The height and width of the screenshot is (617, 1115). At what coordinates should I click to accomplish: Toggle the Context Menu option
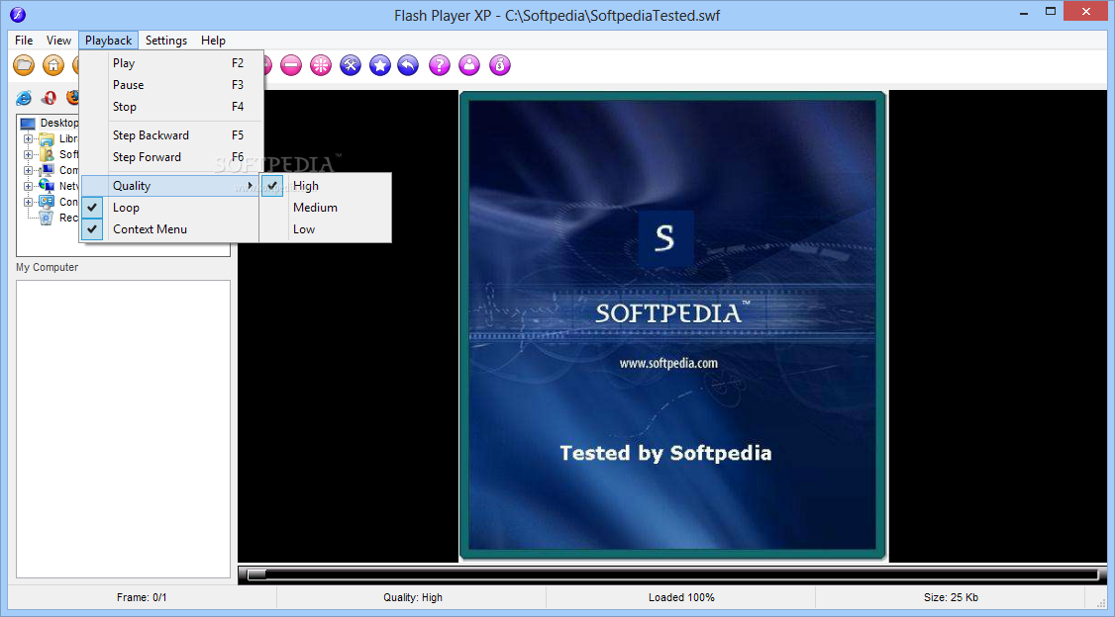coord(169,229)
